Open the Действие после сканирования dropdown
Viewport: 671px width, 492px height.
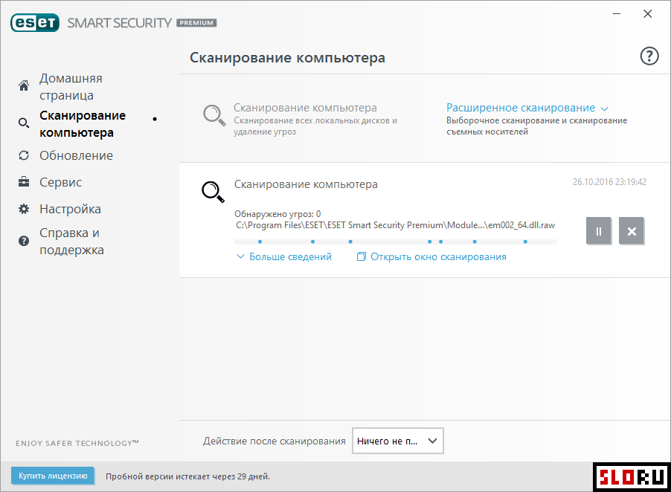397,441
